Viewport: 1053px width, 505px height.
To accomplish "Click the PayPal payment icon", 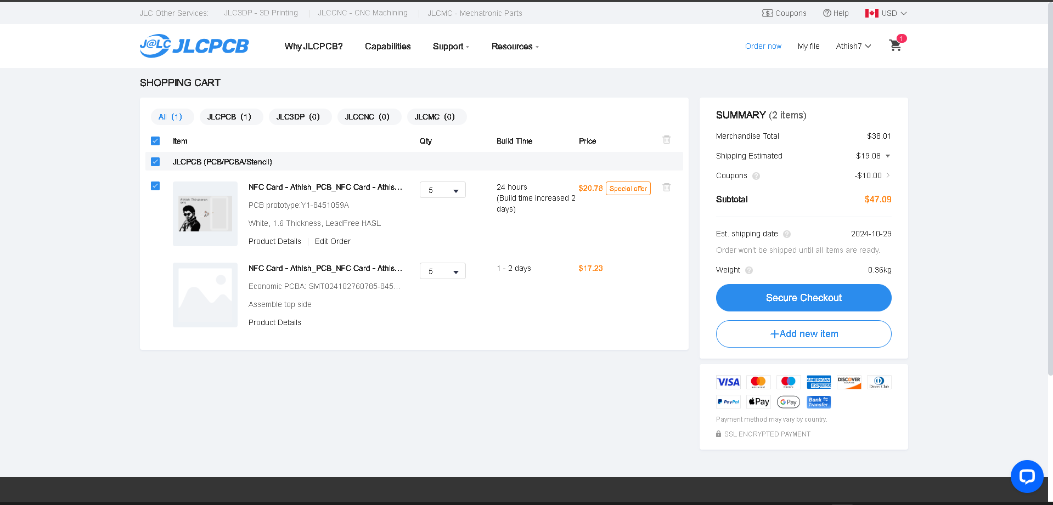I will [728, 402].
